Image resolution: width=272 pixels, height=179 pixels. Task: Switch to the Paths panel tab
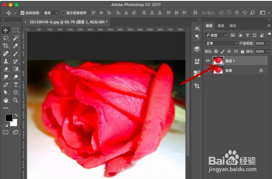[x=232, y=26]
